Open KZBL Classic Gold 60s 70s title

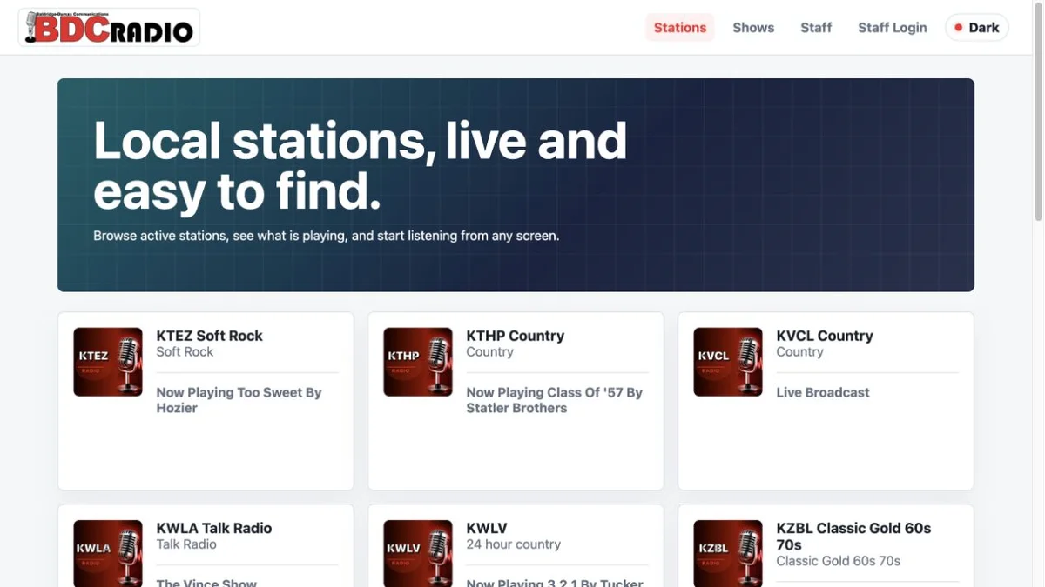[x=853, y=536]
